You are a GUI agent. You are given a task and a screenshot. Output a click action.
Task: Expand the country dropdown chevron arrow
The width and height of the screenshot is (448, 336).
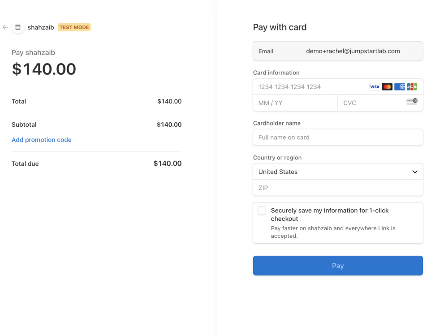(x=415, y=172)
